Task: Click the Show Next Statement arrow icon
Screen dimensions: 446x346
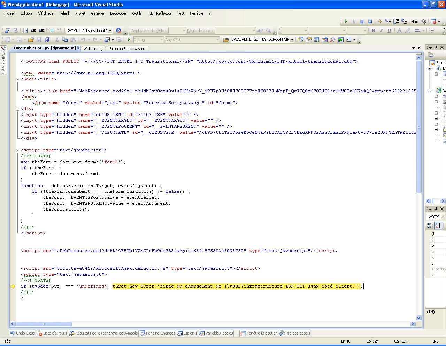Action: coord(380,22)
